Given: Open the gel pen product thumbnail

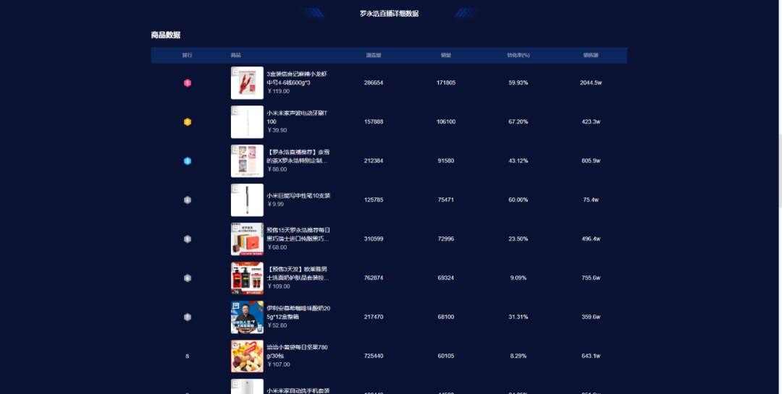Looking at the screenshot, I should click(247, 200).
